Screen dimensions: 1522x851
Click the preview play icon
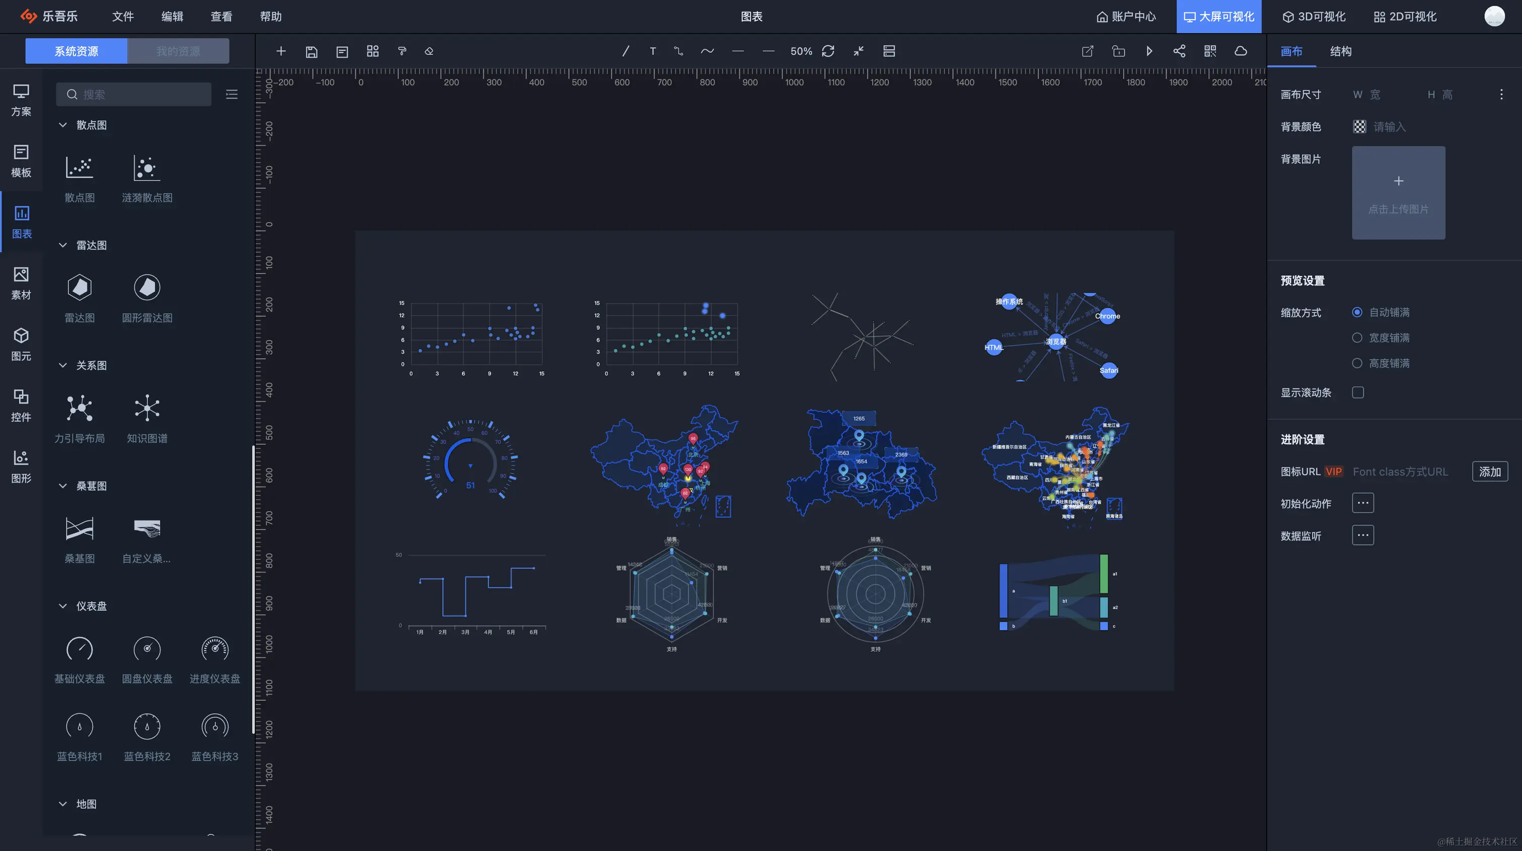tap(1149, 51)
